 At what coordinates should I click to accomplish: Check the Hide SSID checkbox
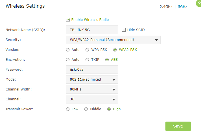point(124,30)
